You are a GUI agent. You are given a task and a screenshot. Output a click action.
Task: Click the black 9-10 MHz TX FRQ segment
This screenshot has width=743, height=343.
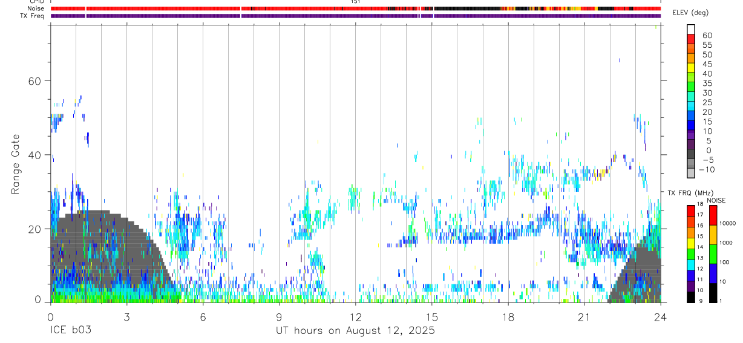point(691,297)
